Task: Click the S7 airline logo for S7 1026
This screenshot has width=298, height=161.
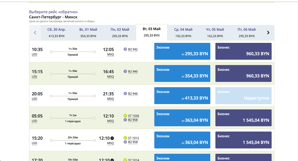Action: tap(125, 116)
